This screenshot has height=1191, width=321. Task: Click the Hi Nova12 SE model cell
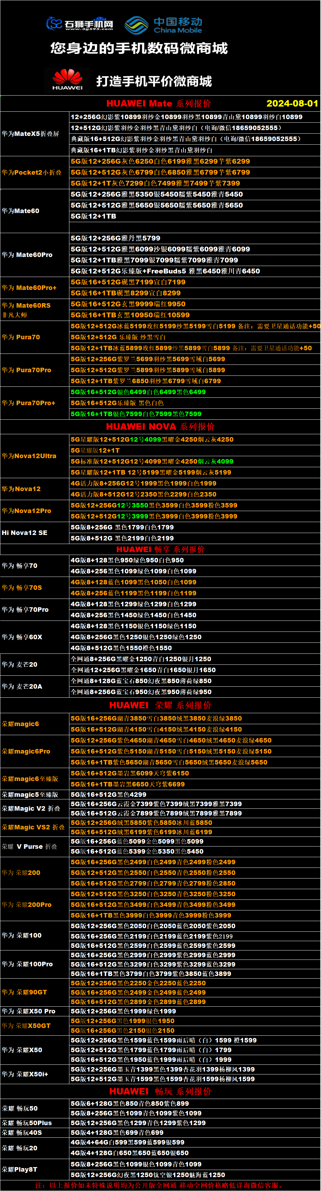[35, 533]
